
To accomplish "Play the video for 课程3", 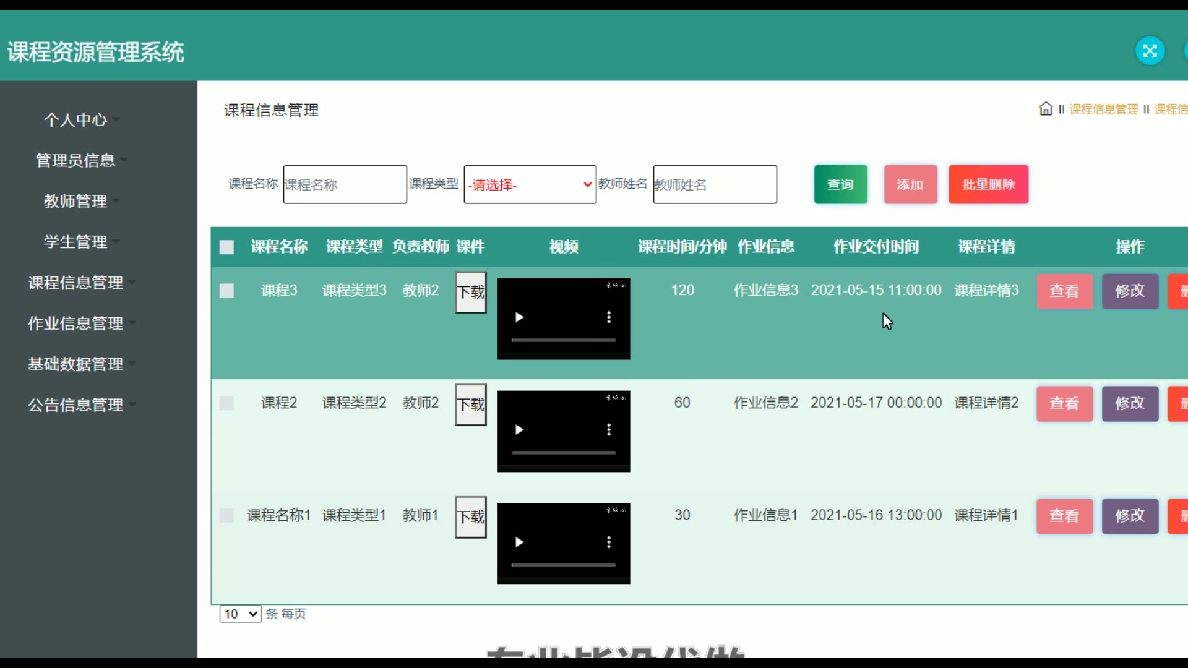I will (519, 317).
